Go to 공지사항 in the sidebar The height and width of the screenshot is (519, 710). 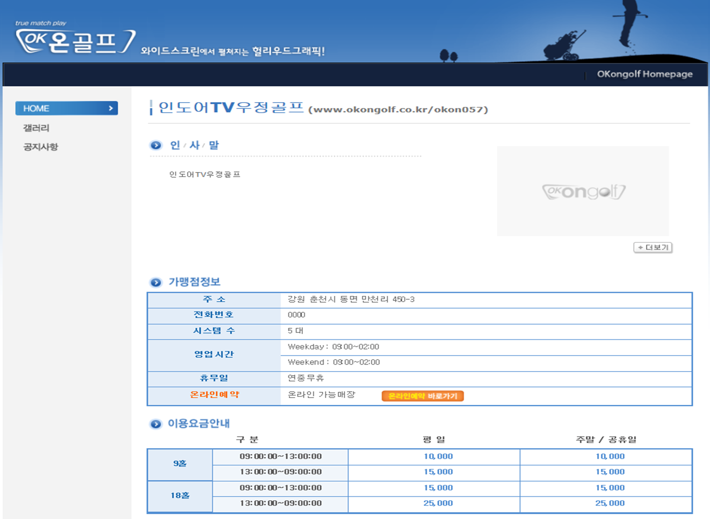pyautogui.click(x=41, y=147)
